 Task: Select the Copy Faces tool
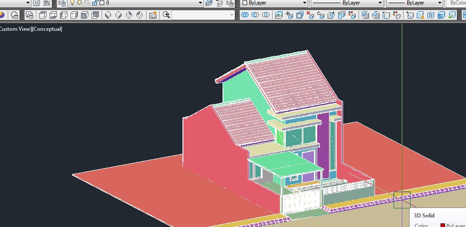pos(342,15)
